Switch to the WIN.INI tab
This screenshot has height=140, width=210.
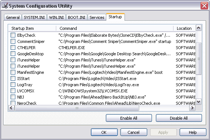(x=56, y=17)
